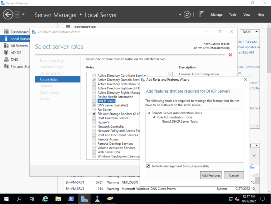Screen dimensions: 271x204
Task: Check the Hyper-V role
Action: click(x=94, y=122)
